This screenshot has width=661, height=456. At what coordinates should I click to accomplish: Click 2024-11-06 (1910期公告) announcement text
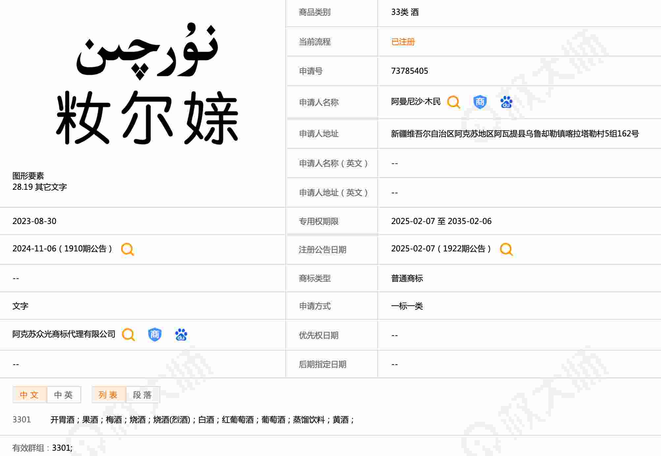point(62,249)
